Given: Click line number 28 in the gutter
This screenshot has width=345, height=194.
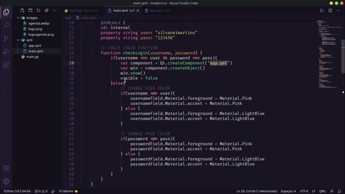Looking at the screenshot, I should coord(72,63).
